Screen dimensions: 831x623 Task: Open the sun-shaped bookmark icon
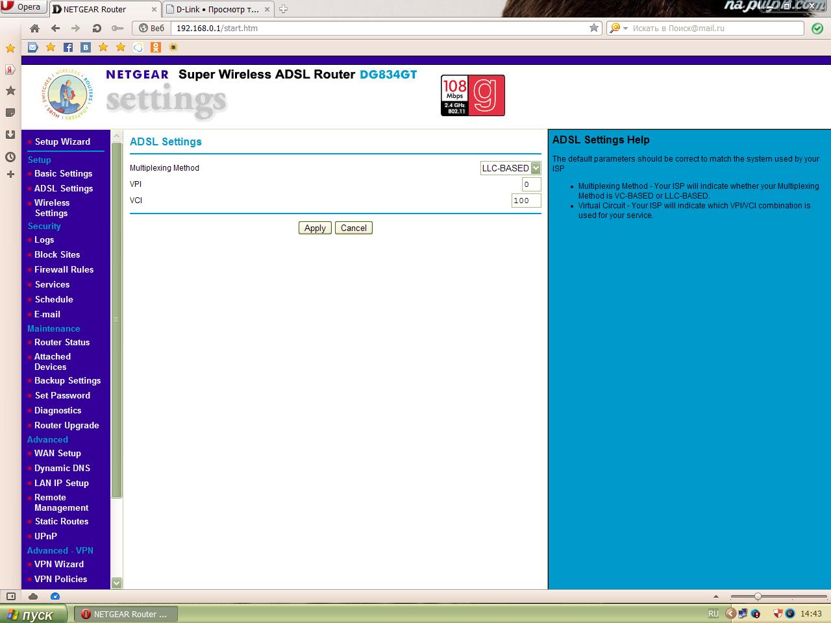[x=173, y=47]
